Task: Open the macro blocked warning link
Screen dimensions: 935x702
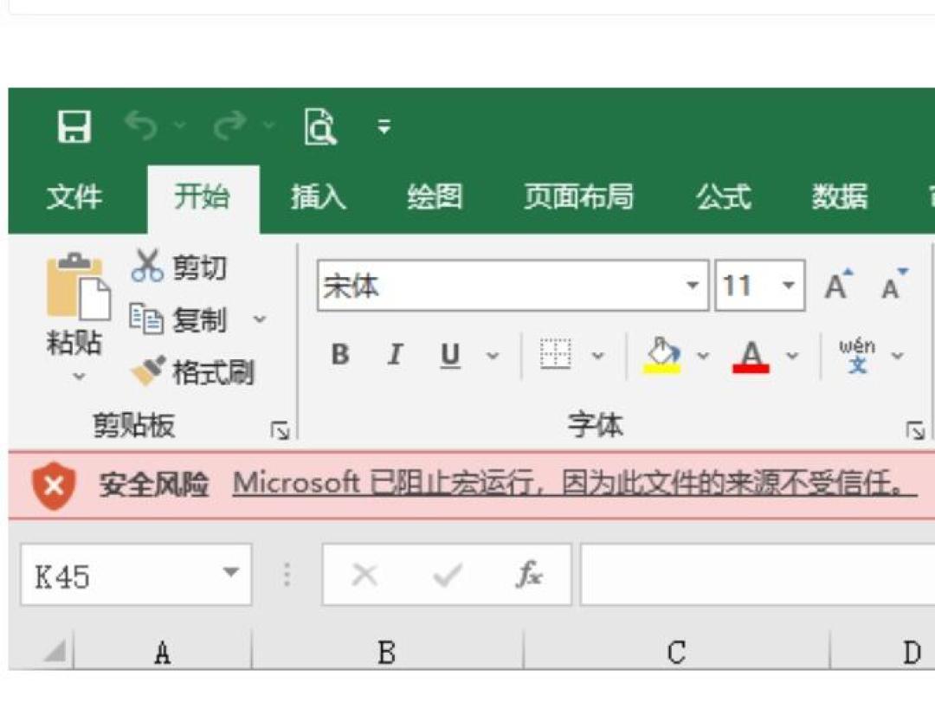Action: click(575, 484)
